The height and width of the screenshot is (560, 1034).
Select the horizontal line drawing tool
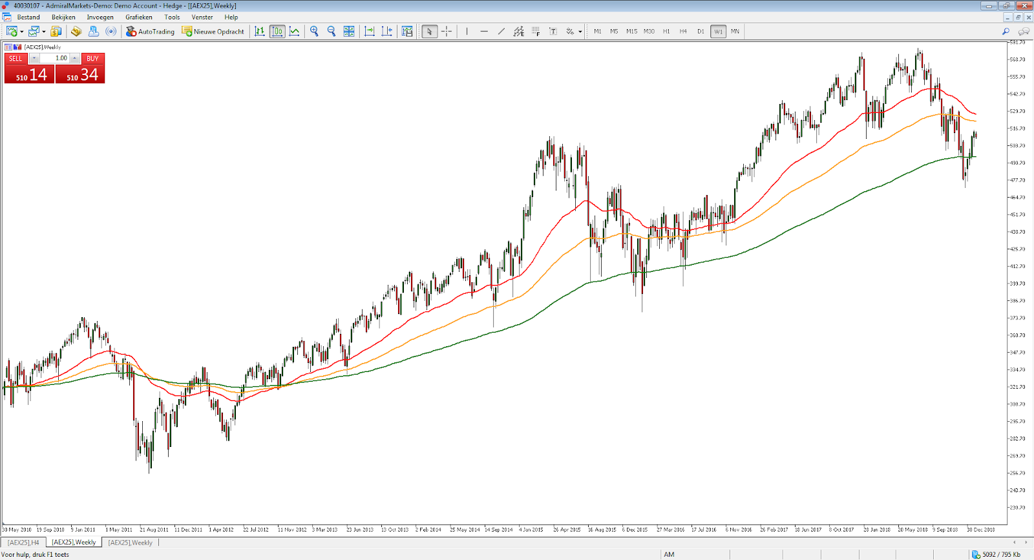484,31
